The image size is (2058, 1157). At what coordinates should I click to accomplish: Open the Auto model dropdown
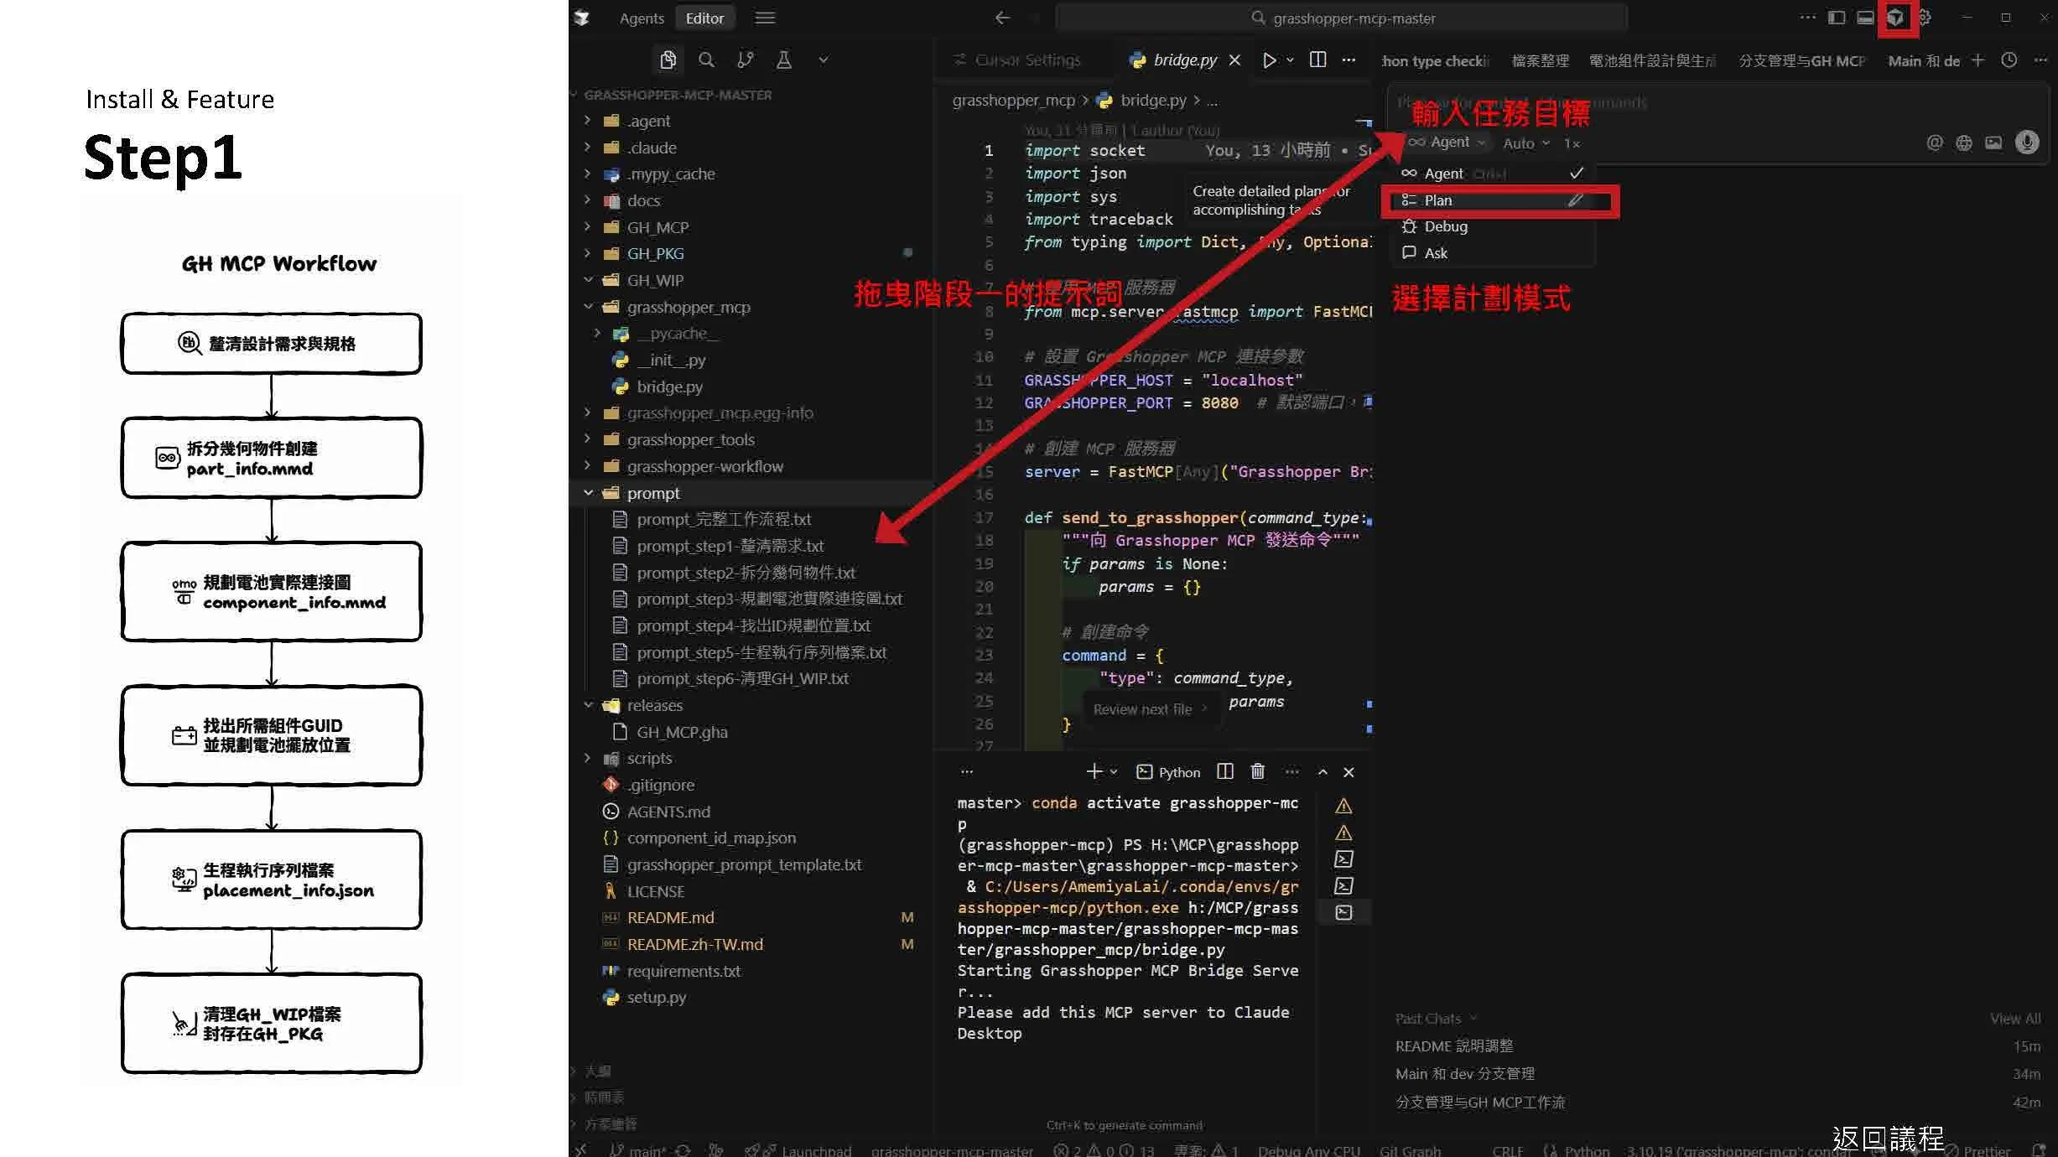(1525, 143)
